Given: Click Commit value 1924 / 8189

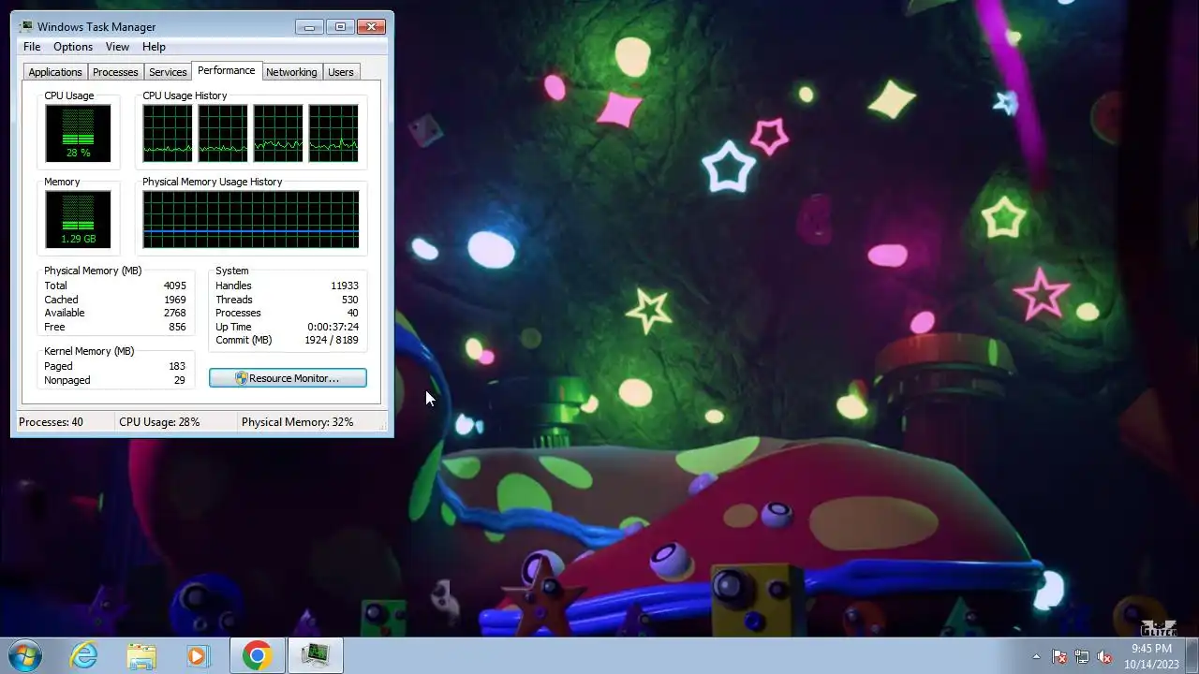Looking at the screenshot, I should pyautogui.click(x=331, y=340).
